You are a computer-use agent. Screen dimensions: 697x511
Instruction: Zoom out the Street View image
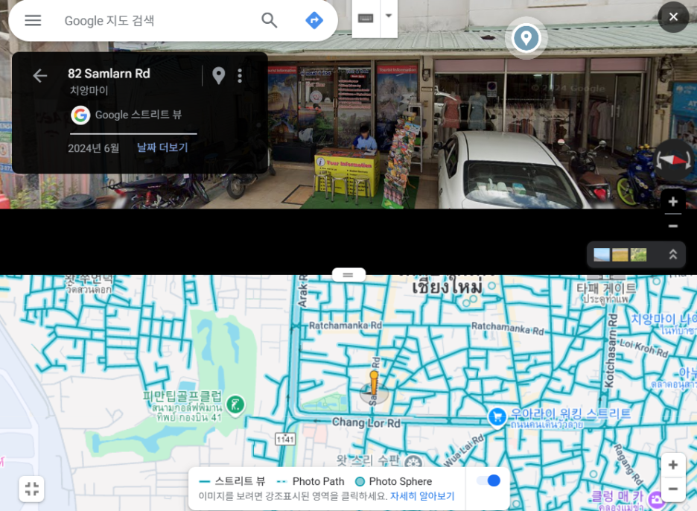[673, 226]
